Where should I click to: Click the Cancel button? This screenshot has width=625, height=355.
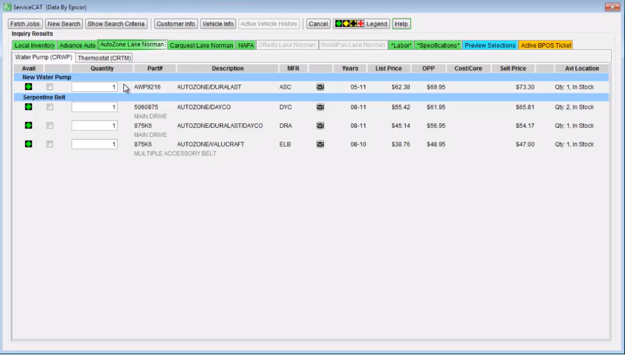point(318,24)
